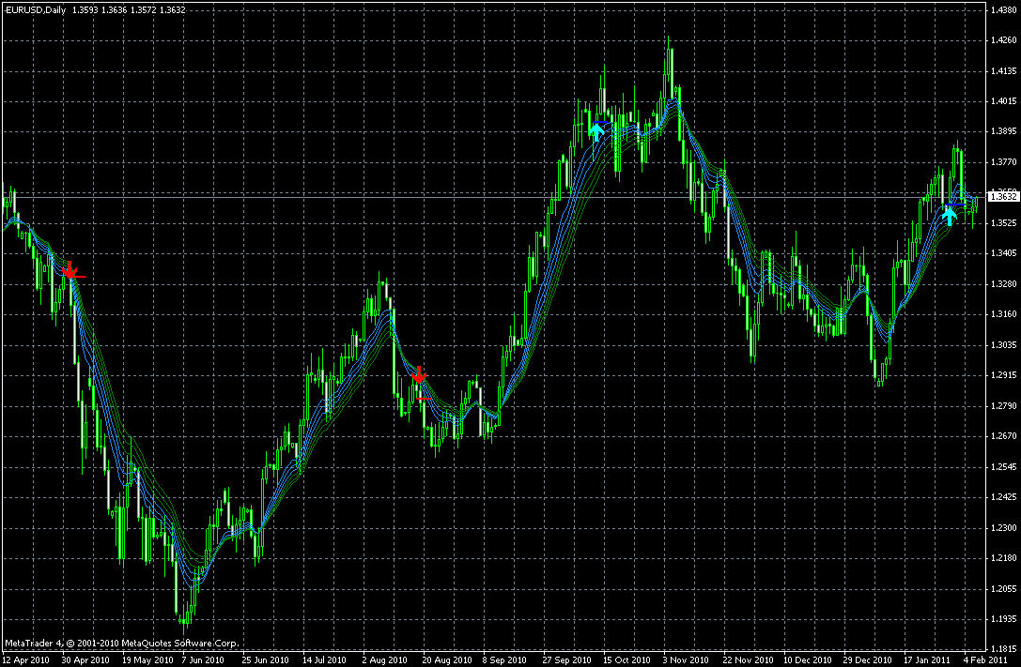The height and width of the screenshot is (667, 1021).
Task: Click the 1.4260 price scale label
Action: click(1003, 40)
